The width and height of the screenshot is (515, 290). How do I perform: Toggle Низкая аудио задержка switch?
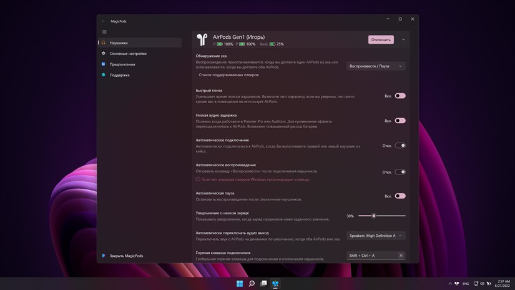(x=400, y=121)
